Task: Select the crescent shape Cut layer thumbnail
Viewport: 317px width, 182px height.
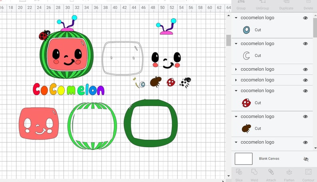Action: [x=246, y=55]
